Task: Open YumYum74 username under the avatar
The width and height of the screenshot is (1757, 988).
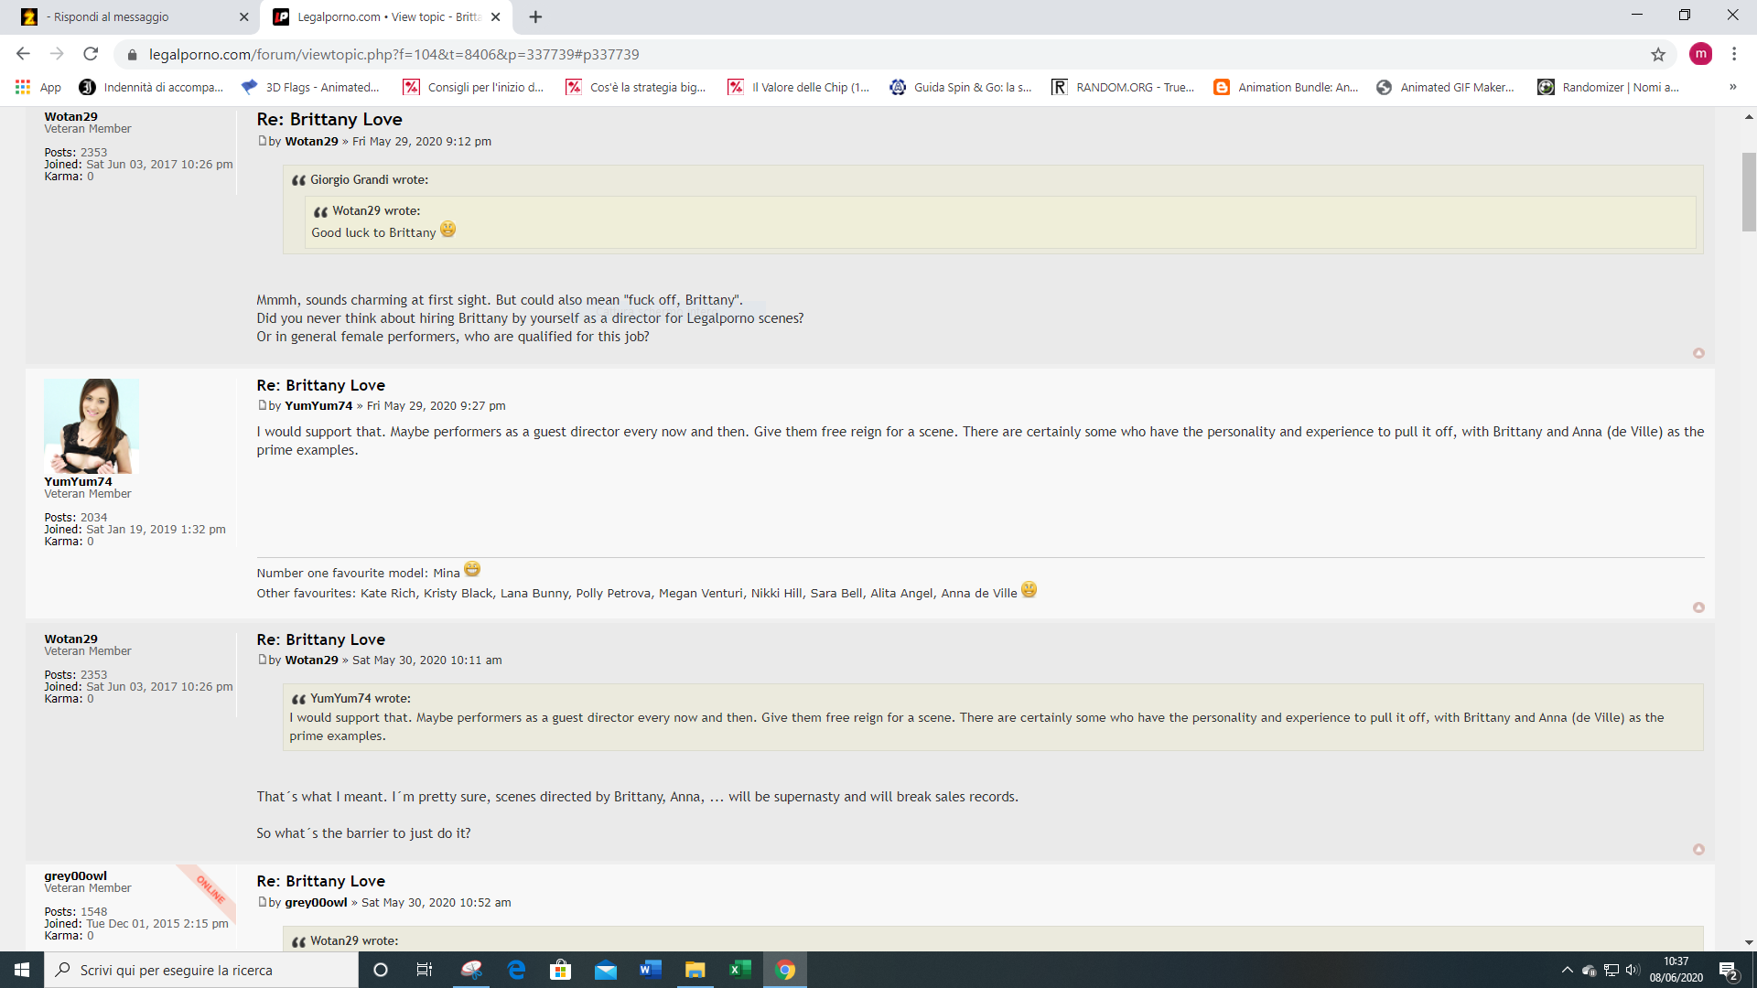Action: click(x=78, y=481)
